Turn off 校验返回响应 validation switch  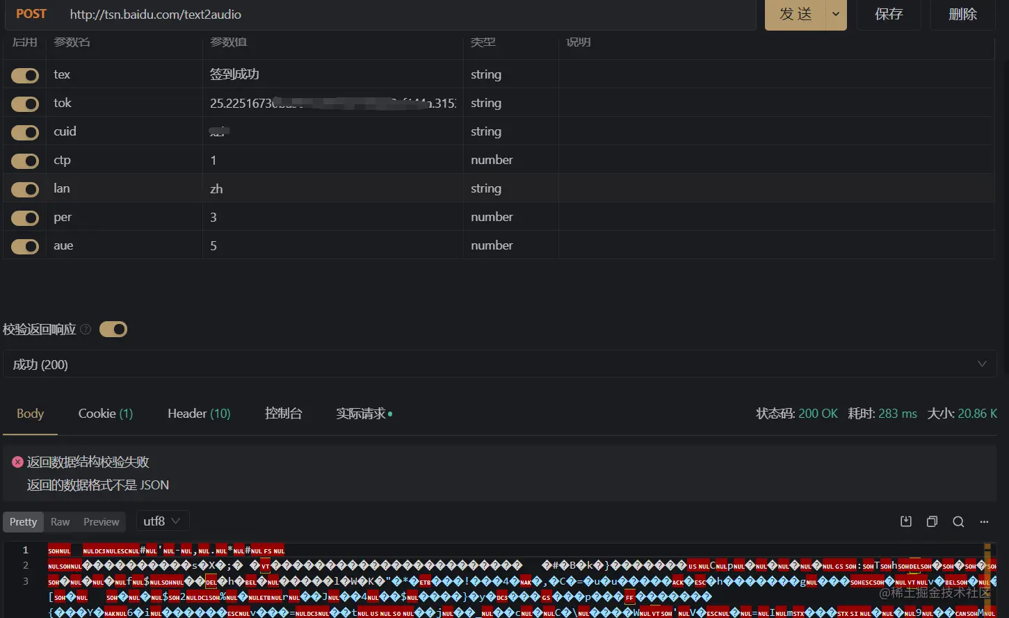[113, 330]
